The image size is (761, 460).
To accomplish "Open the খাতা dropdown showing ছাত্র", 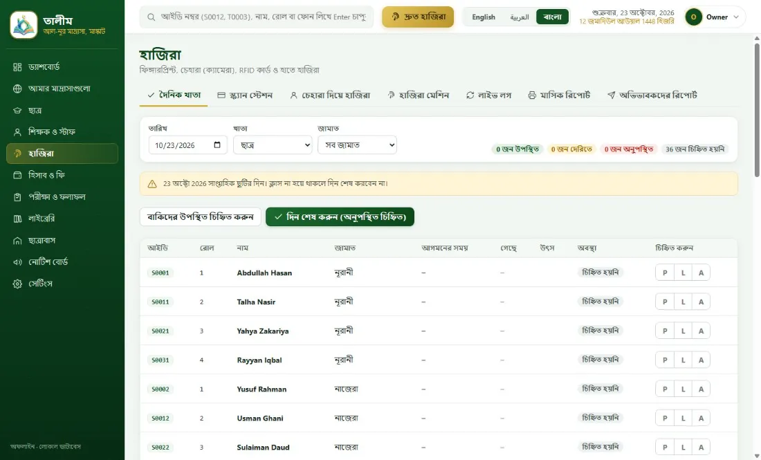I will pos(273,145).
